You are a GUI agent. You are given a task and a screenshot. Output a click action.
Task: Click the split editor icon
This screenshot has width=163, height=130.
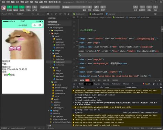tap(155, 14)
